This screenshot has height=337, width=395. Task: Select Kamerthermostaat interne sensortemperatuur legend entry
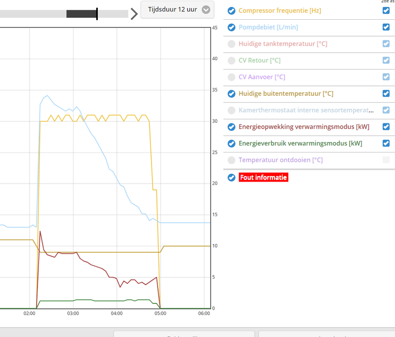[x=306, y=110]
